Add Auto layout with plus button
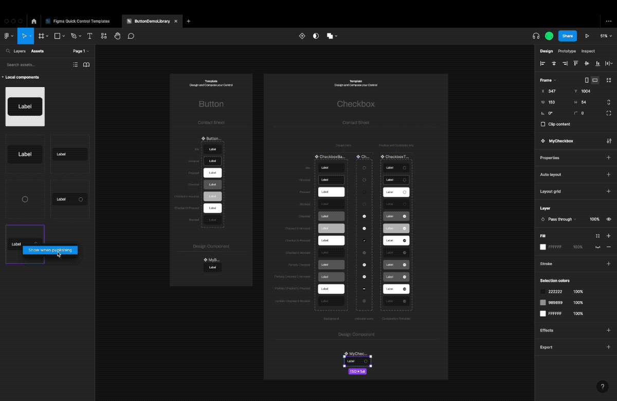The image size is (617, 401). 609,175
